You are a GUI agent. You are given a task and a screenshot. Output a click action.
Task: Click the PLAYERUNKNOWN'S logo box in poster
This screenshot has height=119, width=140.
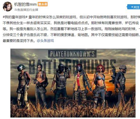[72, 54]
